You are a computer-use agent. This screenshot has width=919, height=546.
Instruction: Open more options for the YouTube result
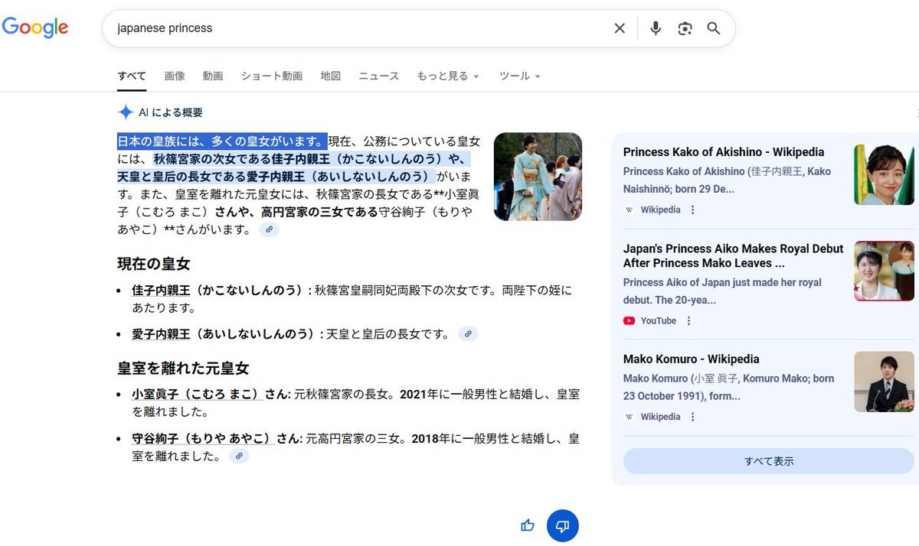(x=688, y=321)
